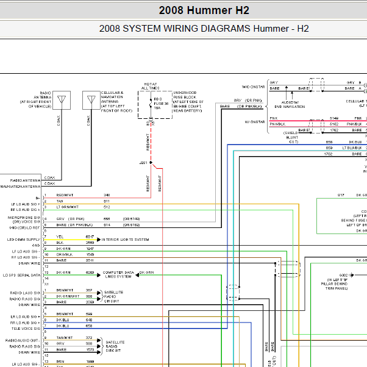The width and height of the screenshot is (367, 367).
Task: Click 'BARE (OR PNK/BLK)' label near W/ ONSTAR bracket
Action: click(x=241, y=107)
